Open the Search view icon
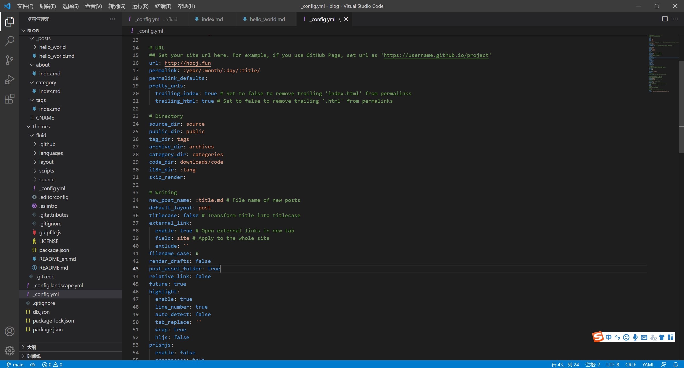684x368 pixels. pyautogui.click(x=10, y=41)
